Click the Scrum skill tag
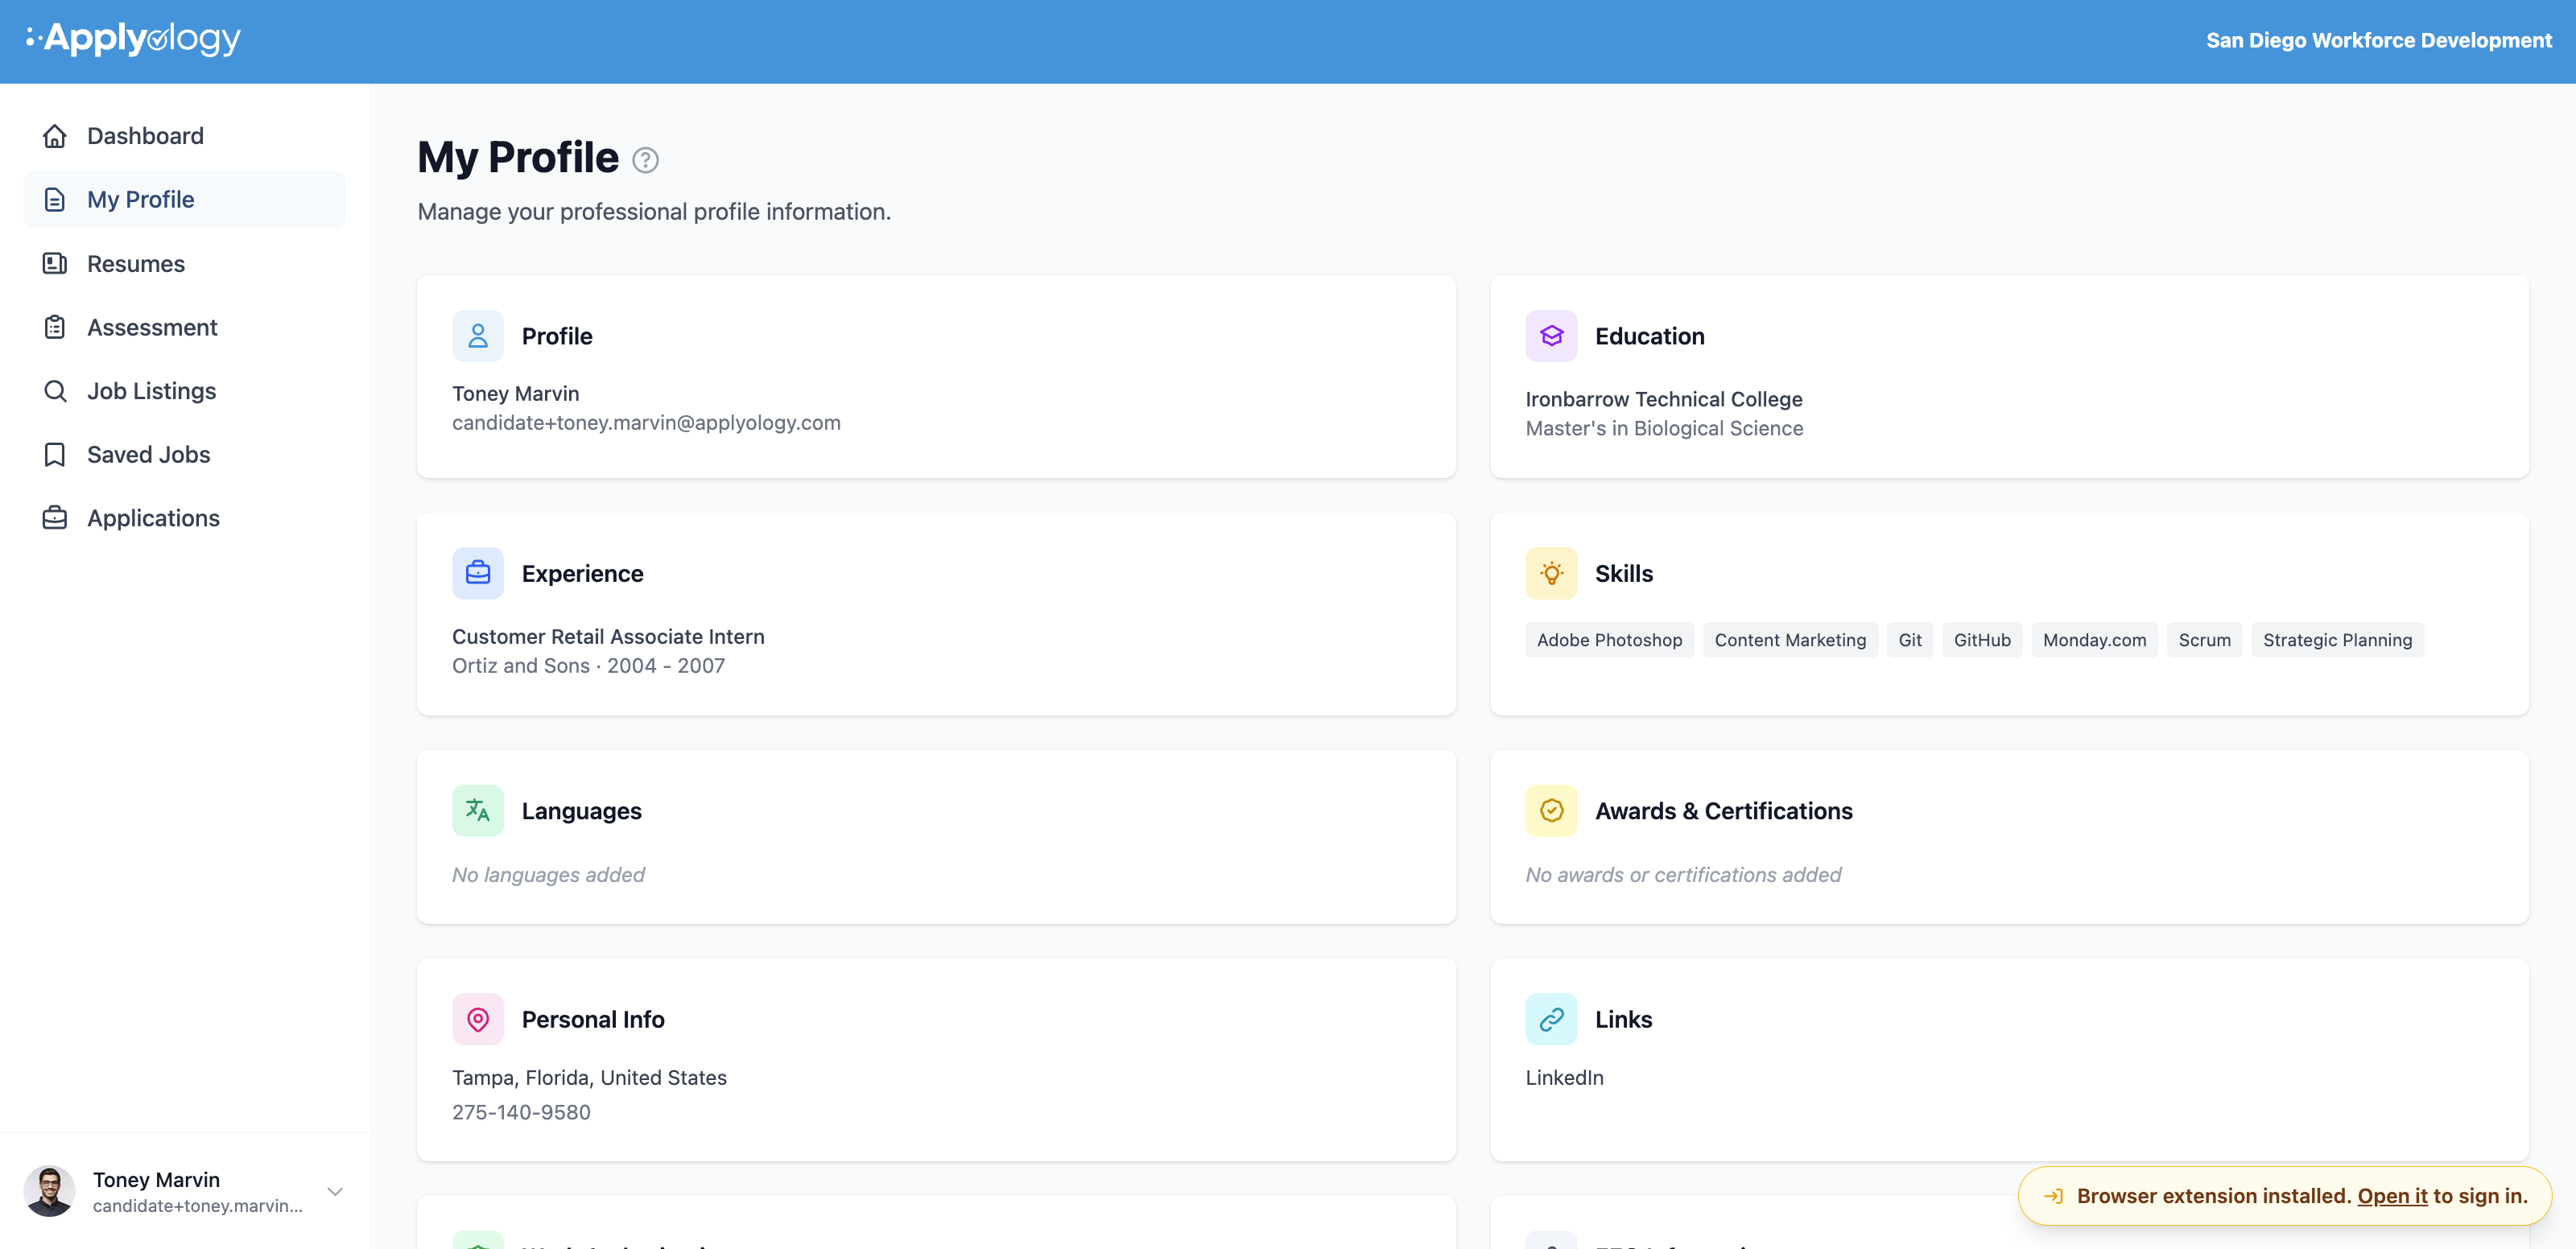2576x1249 pixels. pos(2204,640)
